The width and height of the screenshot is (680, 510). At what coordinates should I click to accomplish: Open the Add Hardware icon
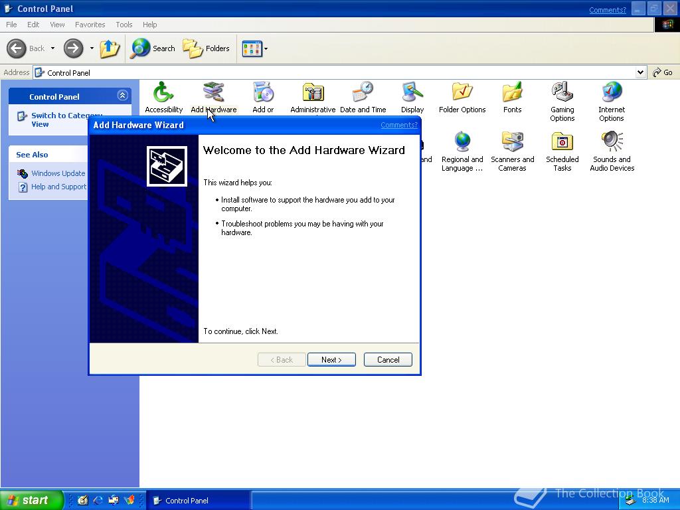pyautogui.click(x=213, y=98)
